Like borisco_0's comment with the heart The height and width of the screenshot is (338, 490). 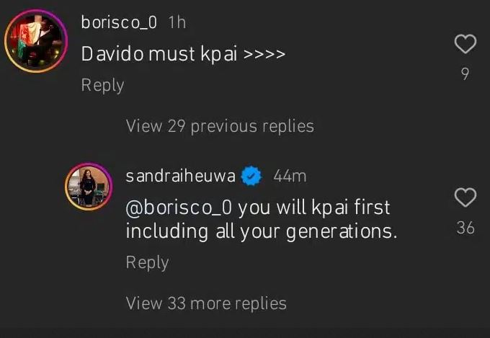tap(466, 45)
